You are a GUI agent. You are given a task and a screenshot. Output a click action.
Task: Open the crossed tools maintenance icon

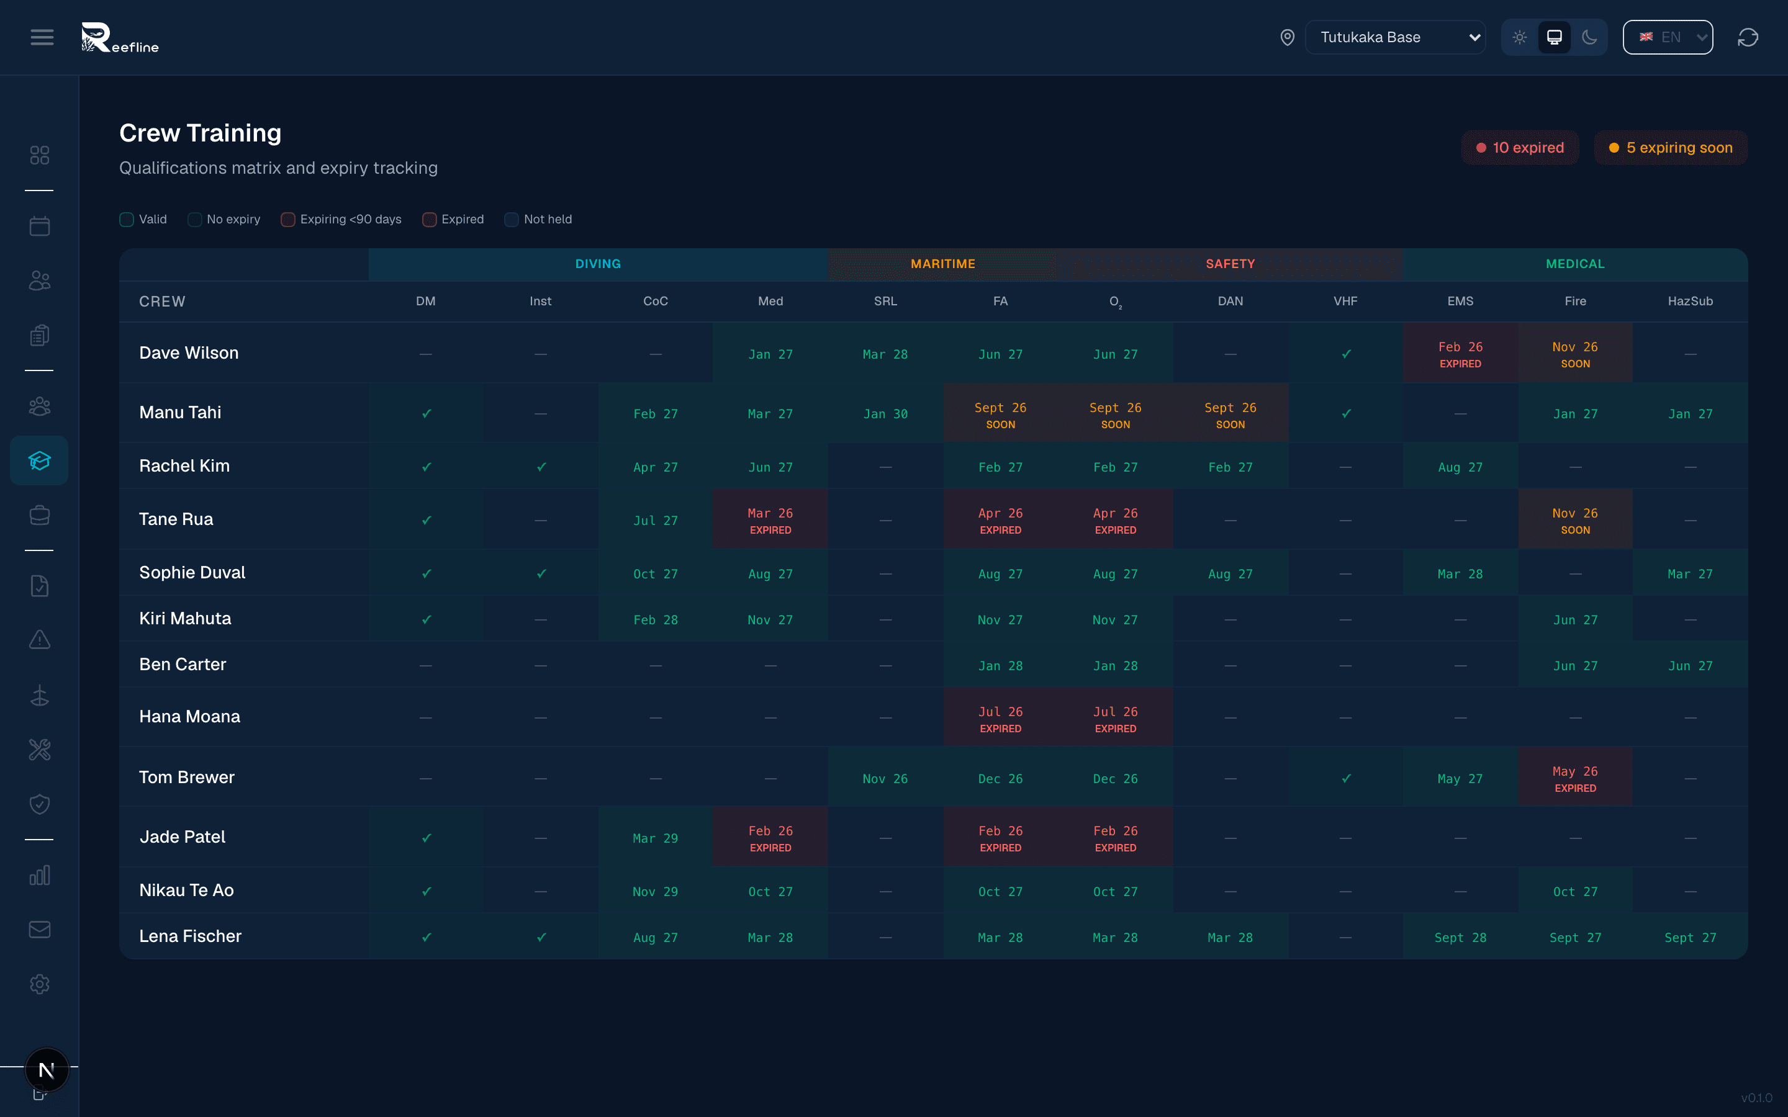pos(40,750)
